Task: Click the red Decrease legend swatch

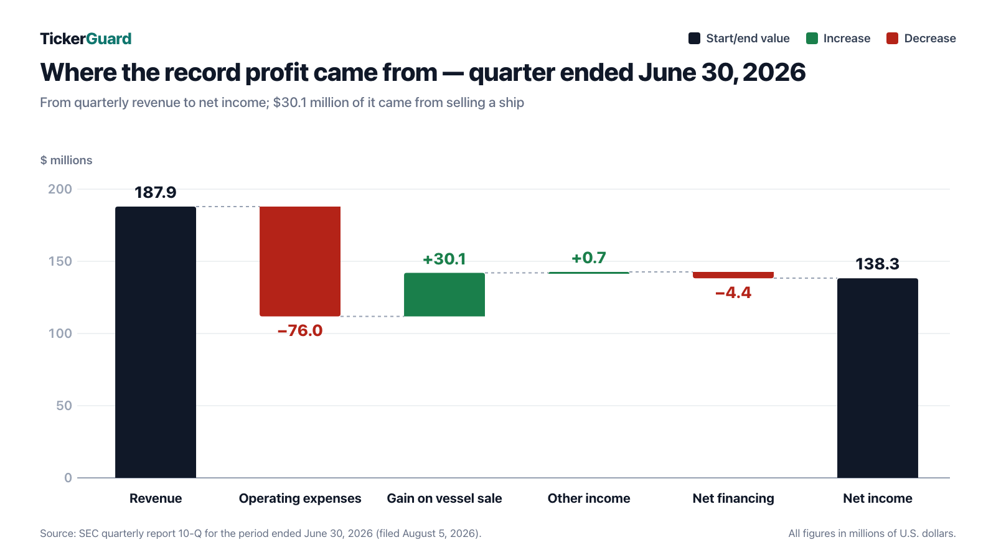Action: click(x=893, y=39)
